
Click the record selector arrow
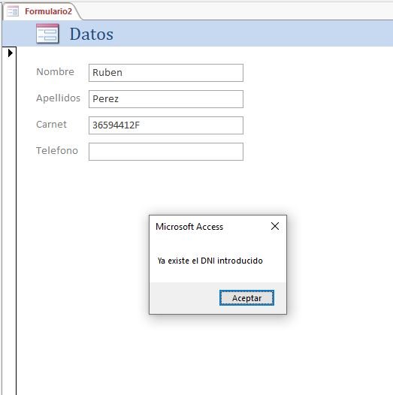(x=10, y=53)
